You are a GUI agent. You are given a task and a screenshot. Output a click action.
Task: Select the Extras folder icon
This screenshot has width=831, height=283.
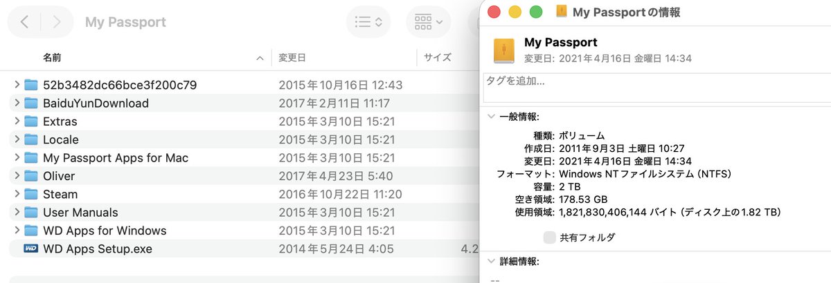click(30, 121)
